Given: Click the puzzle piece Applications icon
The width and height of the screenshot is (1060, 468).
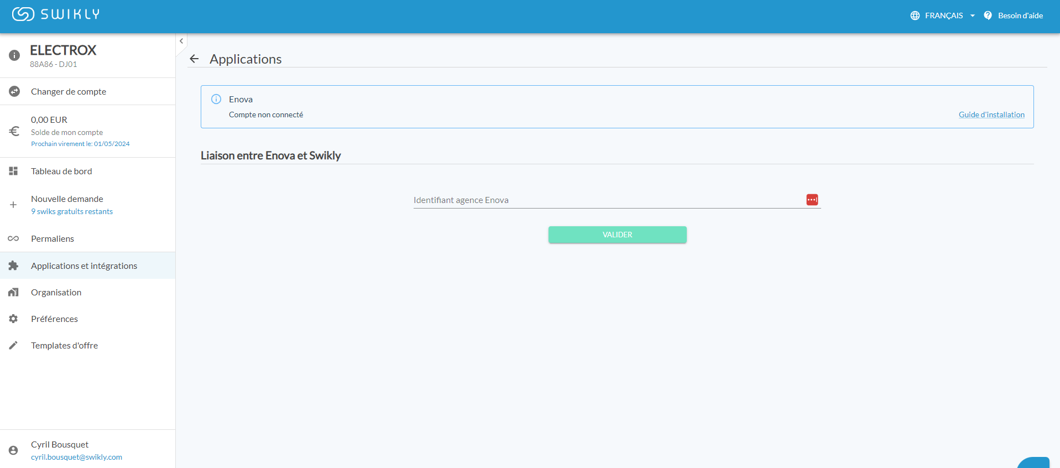Looking at the screenshot, I should [13, 266].
